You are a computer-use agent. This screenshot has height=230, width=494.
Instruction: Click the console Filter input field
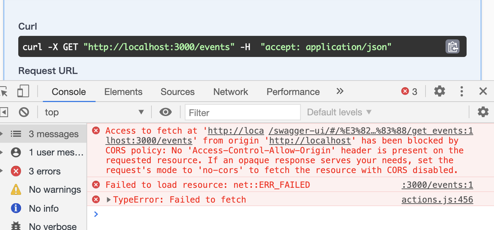[242, 113]
